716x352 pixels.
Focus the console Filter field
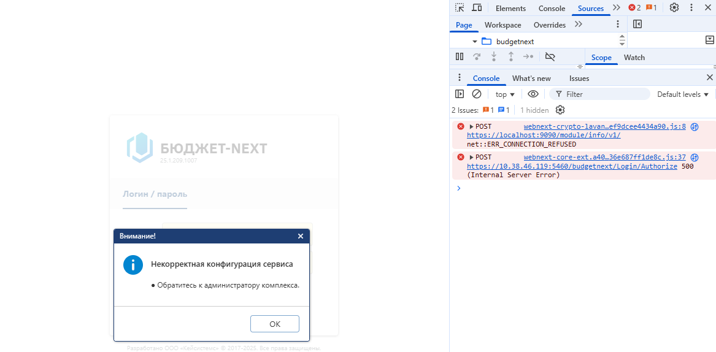coord(600,94)
